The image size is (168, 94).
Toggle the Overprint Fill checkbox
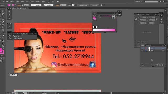[x=13, y=36]
